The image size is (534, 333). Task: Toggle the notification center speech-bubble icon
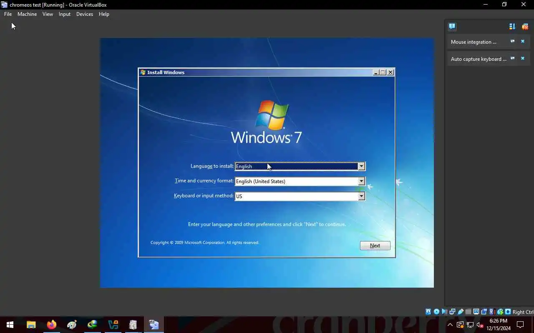coord(452,26)
